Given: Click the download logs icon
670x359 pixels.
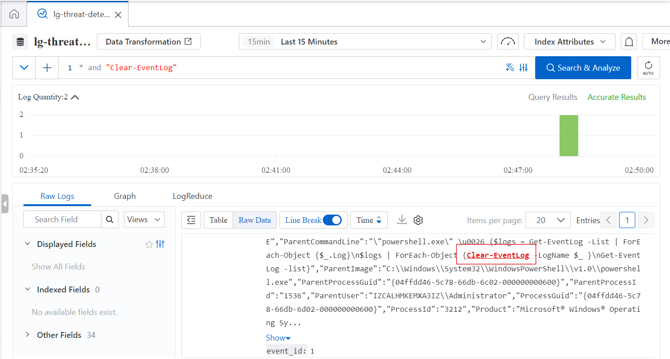Looking at the screenshot, I should pyautogui.click(x=402, y=220).
